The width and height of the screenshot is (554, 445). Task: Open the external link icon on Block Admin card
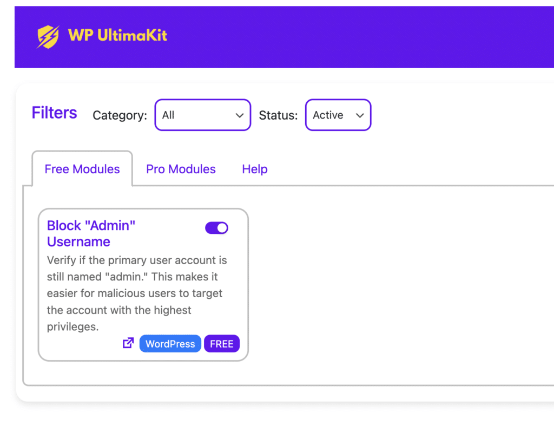(x=128, y=343)
